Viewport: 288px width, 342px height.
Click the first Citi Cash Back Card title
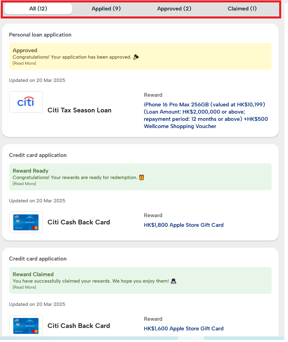tap(79, 222)
